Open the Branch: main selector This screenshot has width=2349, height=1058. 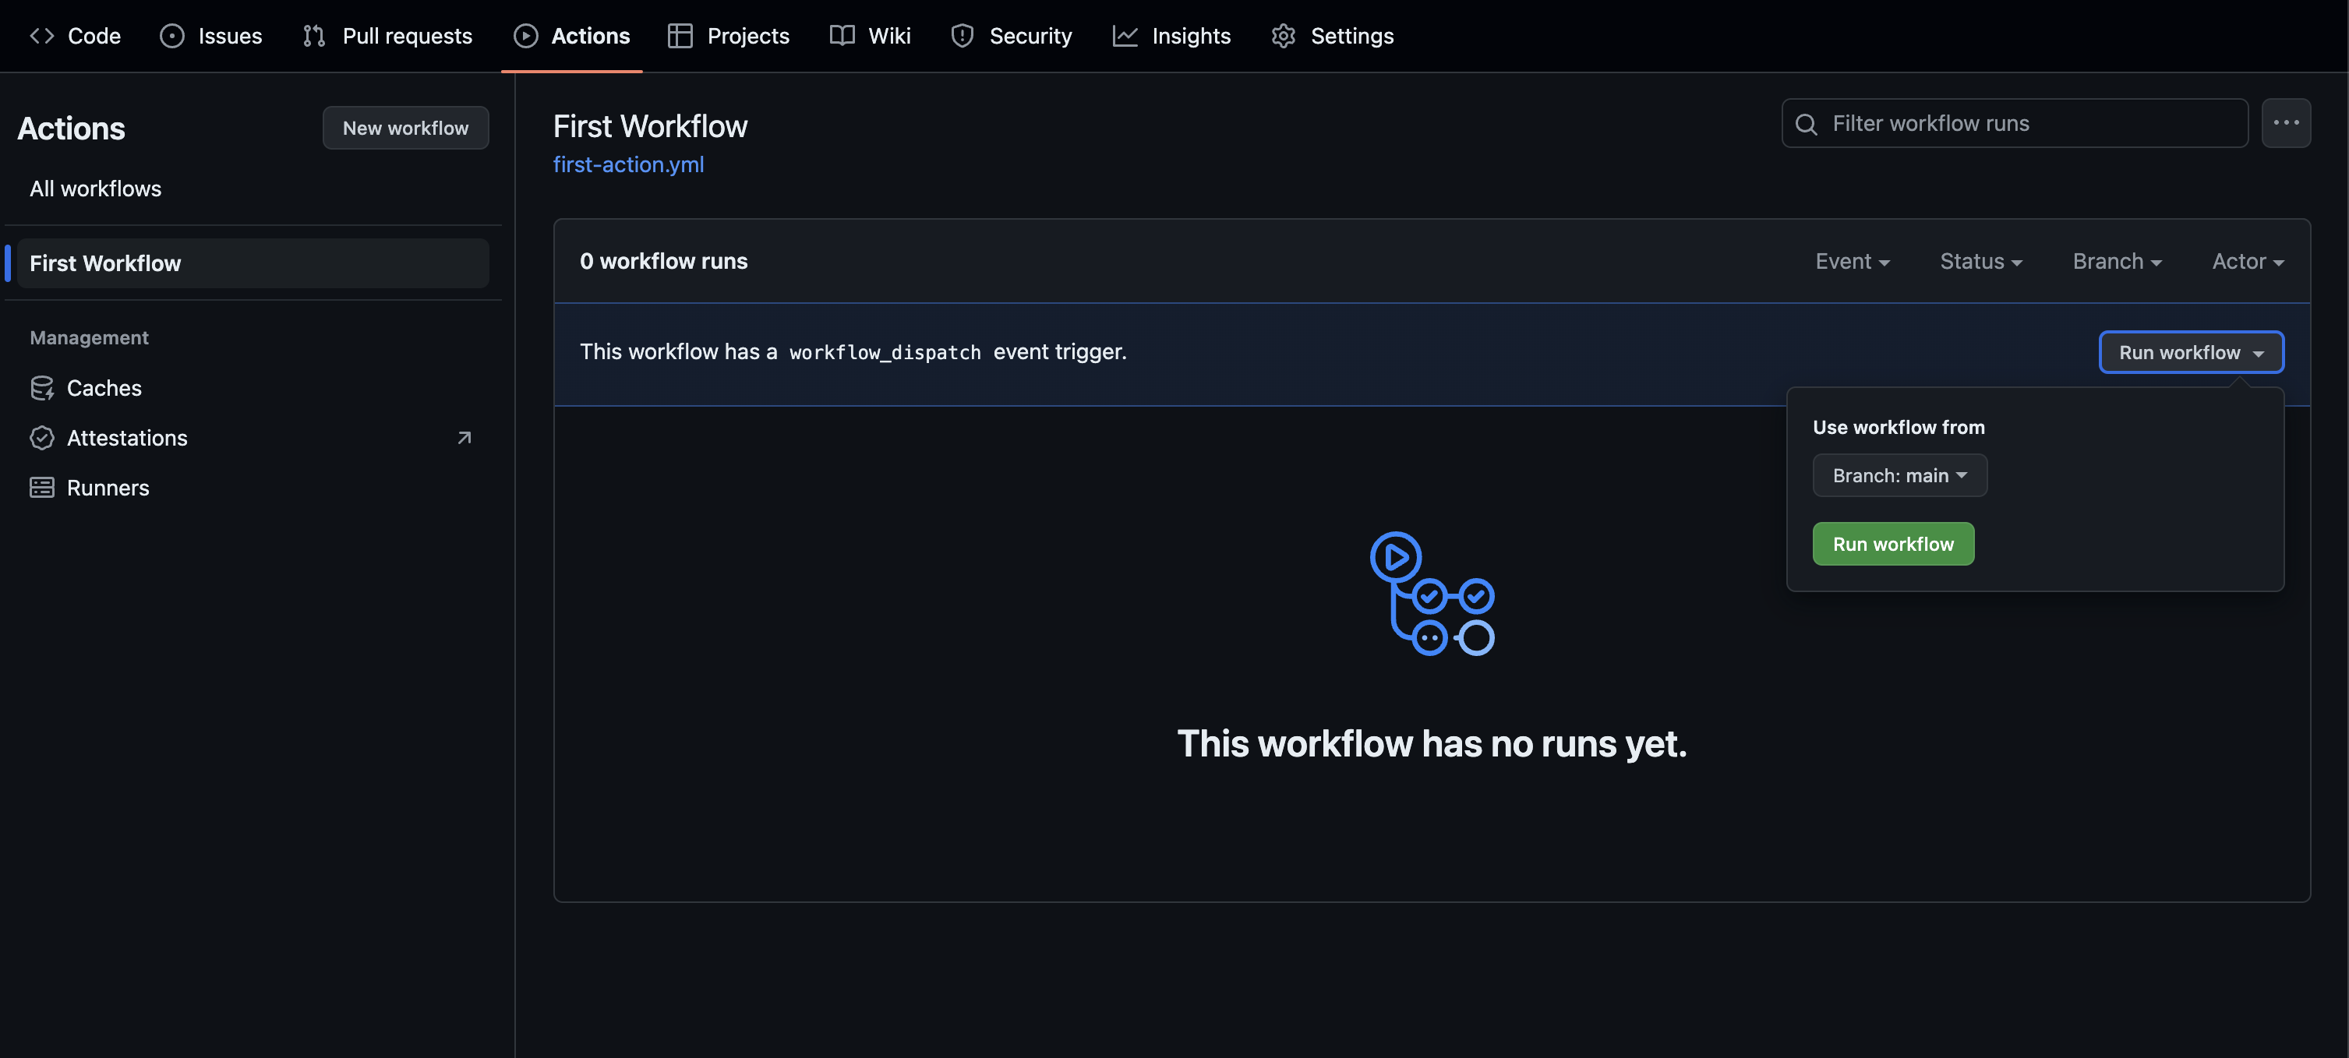[x=1900, y=476]
